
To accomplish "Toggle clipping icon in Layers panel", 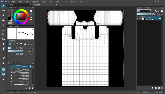I will (159, 11).
